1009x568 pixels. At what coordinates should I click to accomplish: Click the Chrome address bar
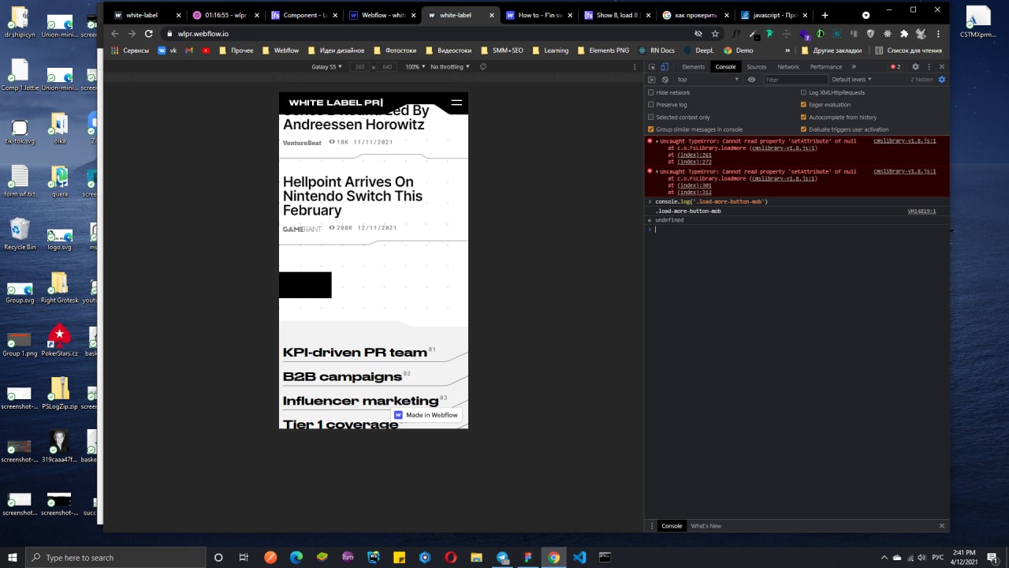(x=426, y=34)
